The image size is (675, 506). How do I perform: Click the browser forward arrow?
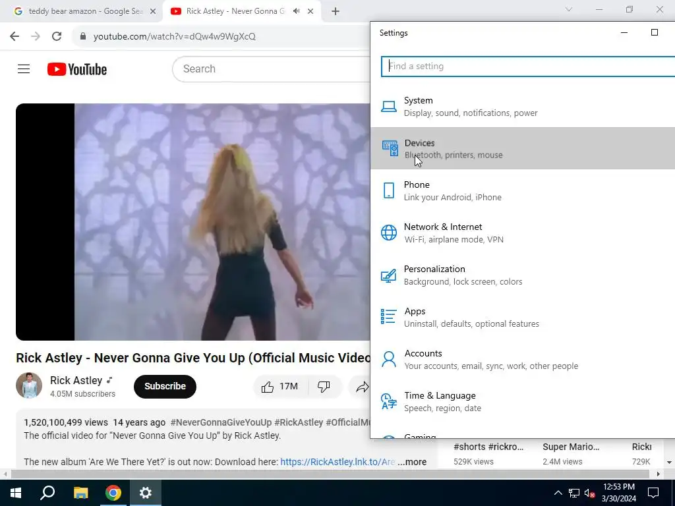pos(36,36)
